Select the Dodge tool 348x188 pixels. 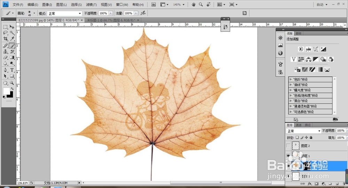(x=12, y=63)
